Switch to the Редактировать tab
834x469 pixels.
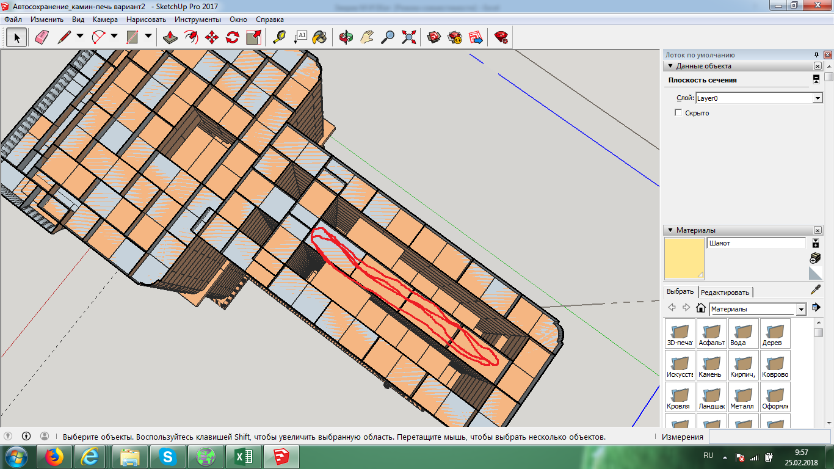725,292
